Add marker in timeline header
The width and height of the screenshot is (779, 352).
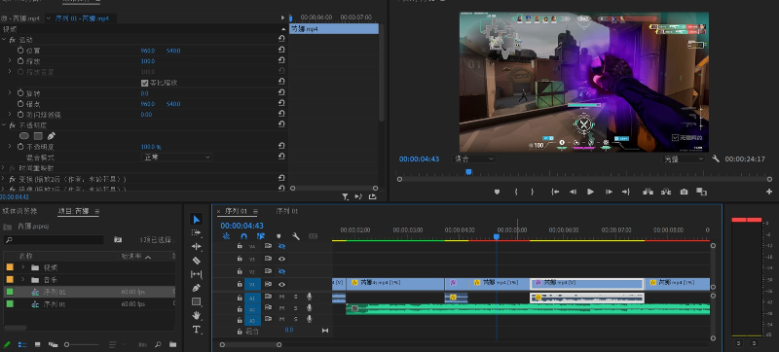(x=278, y=236)
